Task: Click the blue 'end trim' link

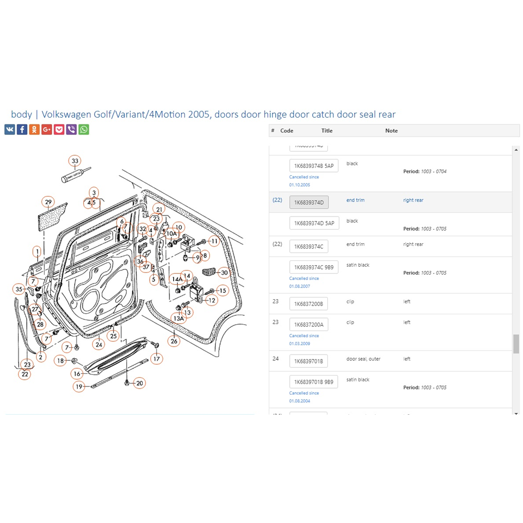Action: 355,200
